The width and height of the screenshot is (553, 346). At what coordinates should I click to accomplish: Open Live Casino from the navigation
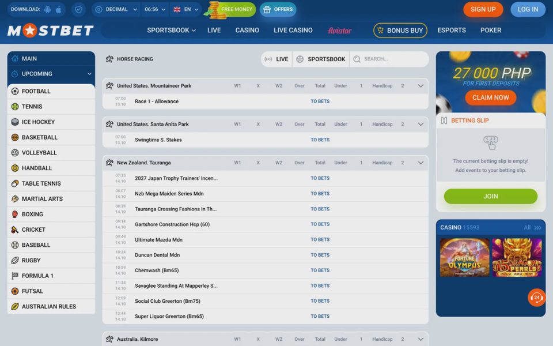click(293, 31)
